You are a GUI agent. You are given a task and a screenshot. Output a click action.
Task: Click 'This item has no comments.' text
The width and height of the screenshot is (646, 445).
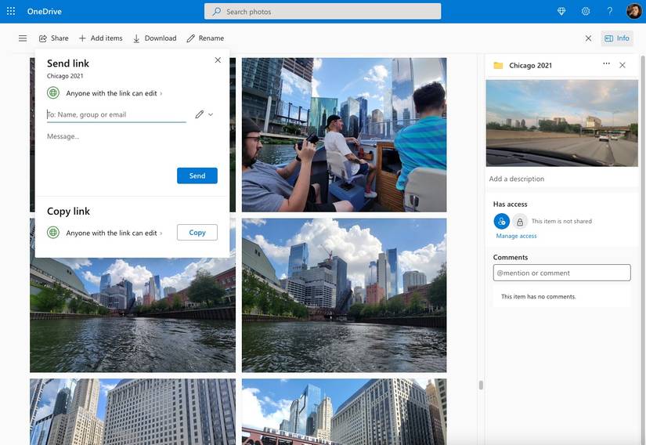(539, 297)
